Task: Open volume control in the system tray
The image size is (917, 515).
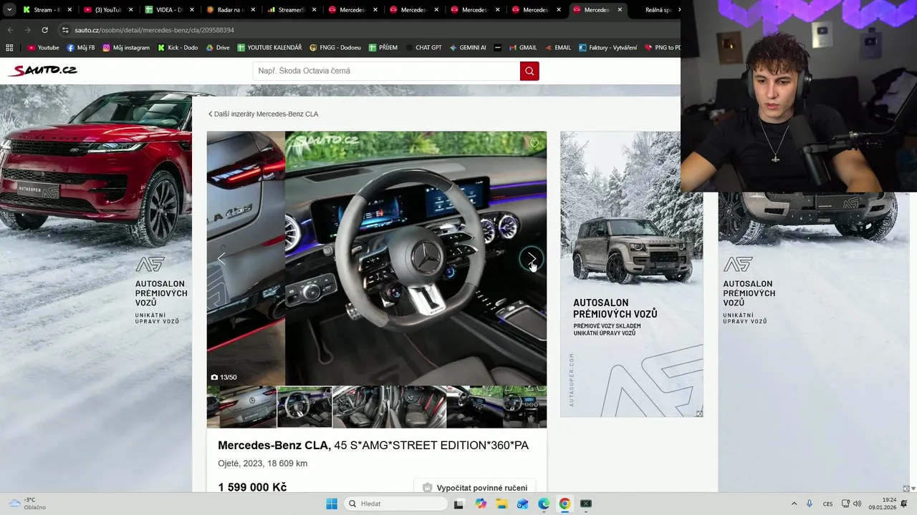Action: pyautogui.click(x=857, y=504)
